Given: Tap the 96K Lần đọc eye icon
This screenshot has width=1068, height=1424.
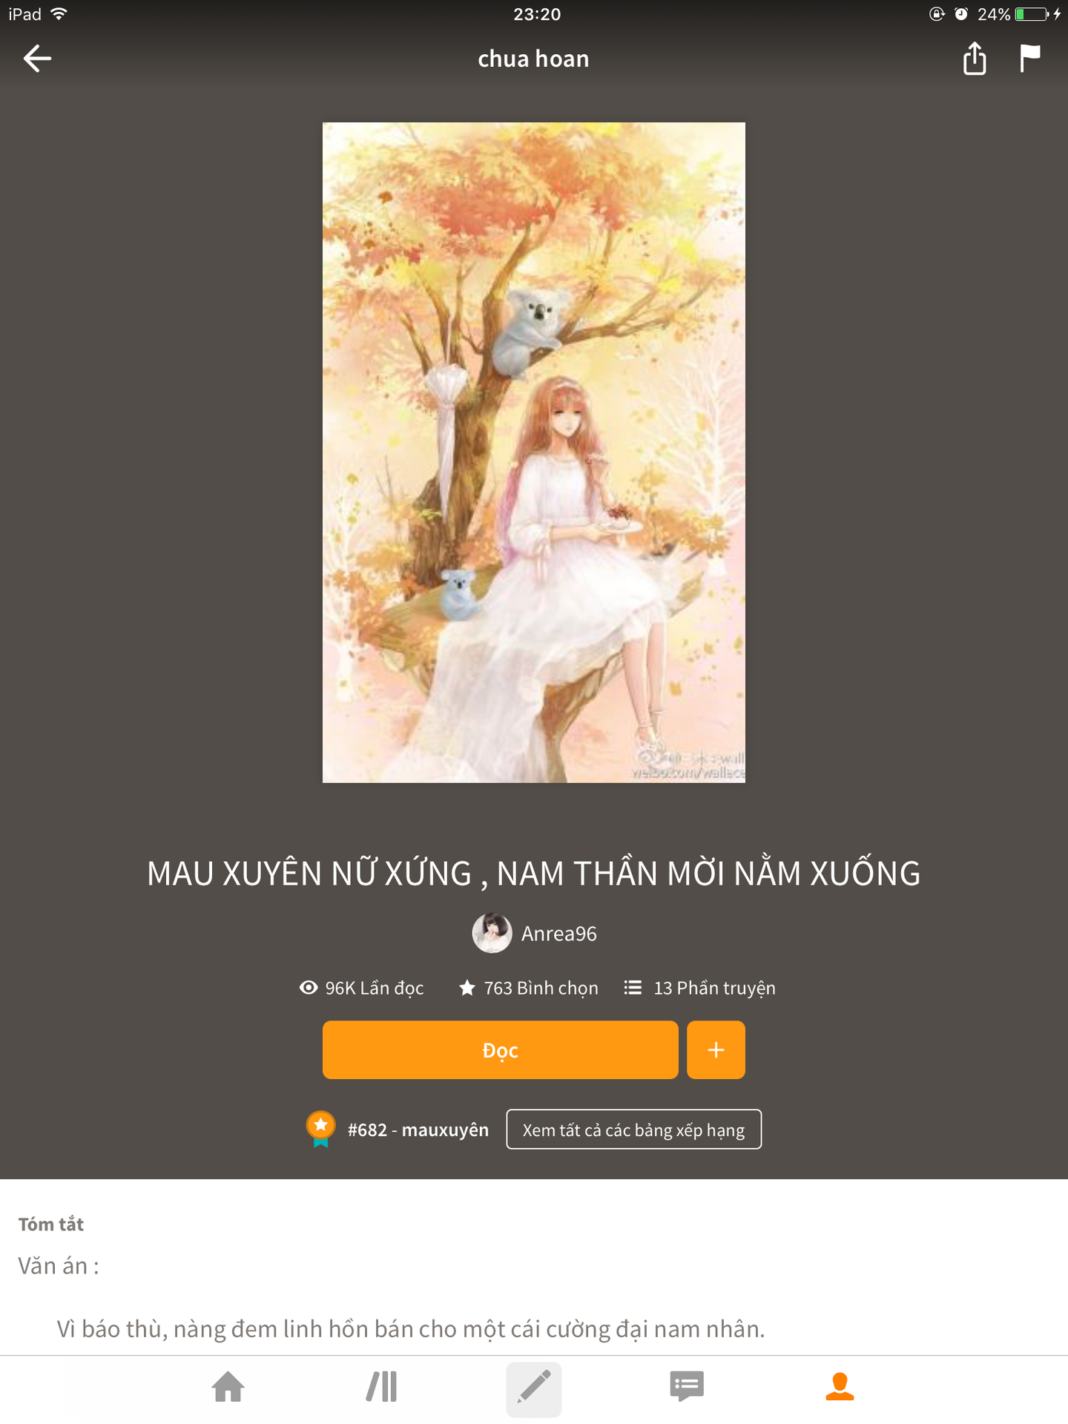Looking at the screenshot, I should pyautogui.click(x=309, y=988).
